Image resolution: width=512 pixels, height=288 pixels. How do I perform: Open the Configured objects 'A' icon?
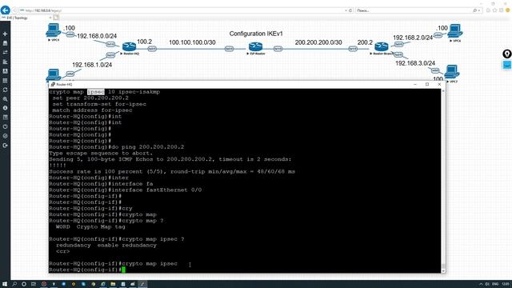(x=5, y=71)
